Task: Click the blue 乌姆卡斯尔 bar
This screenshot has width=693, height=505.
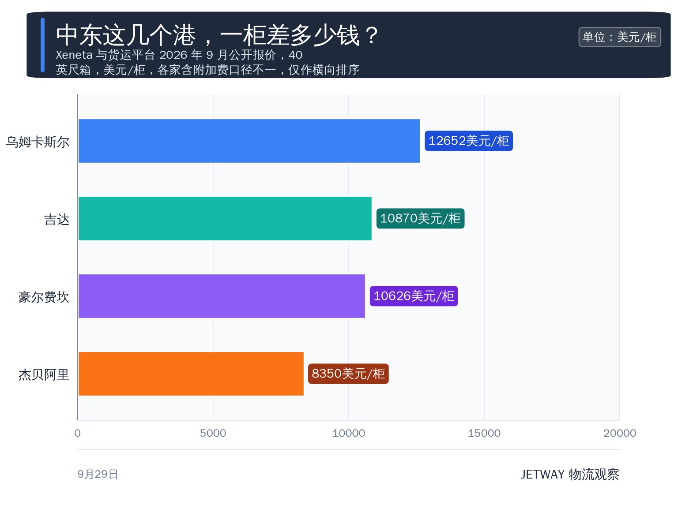Action: point(249,141)
